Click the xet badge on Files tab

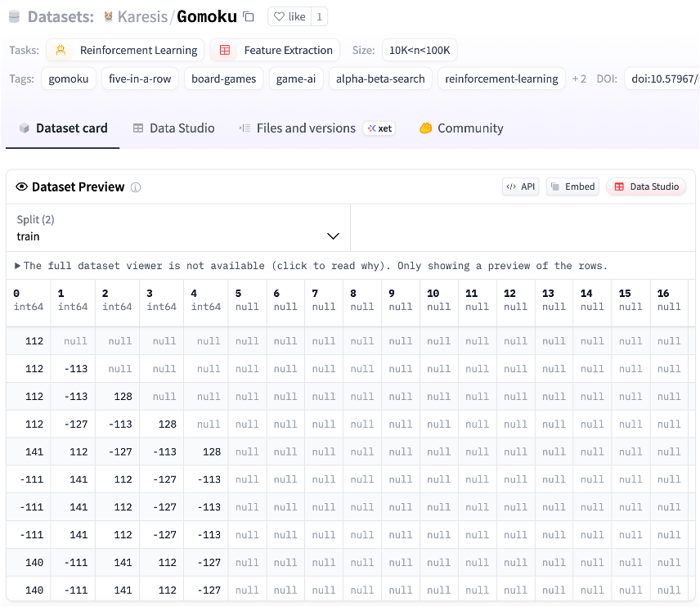[379, 128]
